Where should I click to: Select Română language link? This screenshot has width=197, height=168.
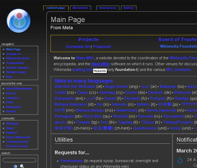tap(120, 116)
